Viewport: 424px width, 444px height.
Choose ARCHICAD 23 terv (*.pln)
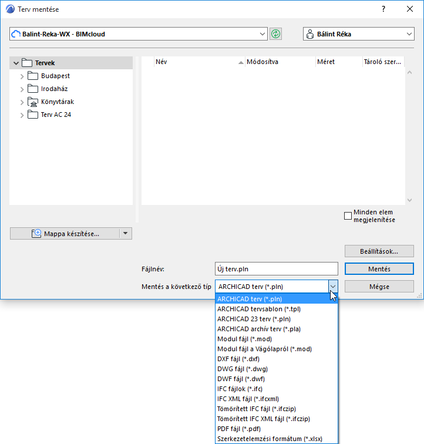[277, 319]
